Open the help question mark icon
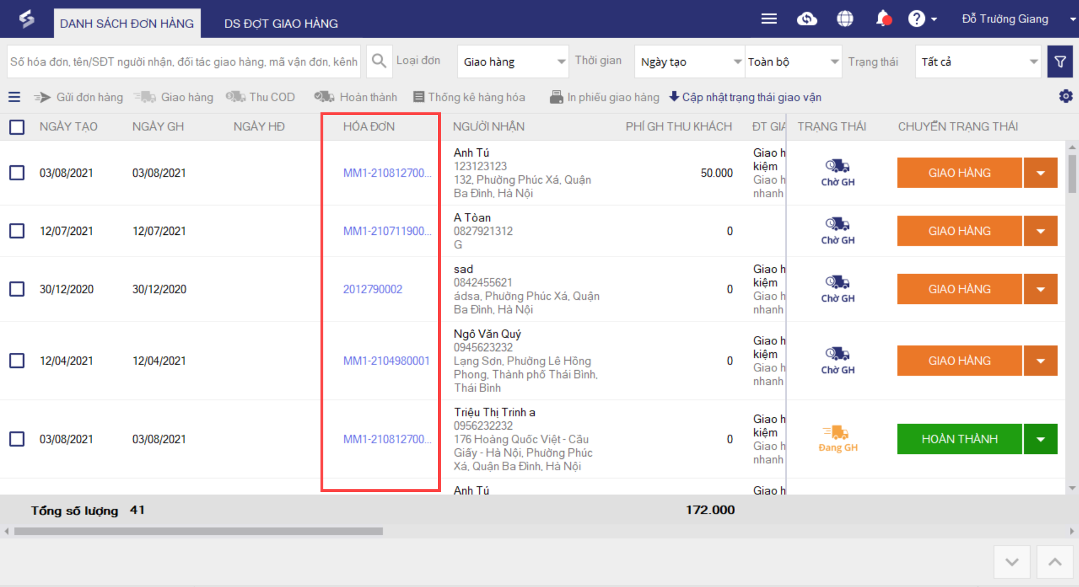This screenshot has height=587, width=1079. (917, 19)
